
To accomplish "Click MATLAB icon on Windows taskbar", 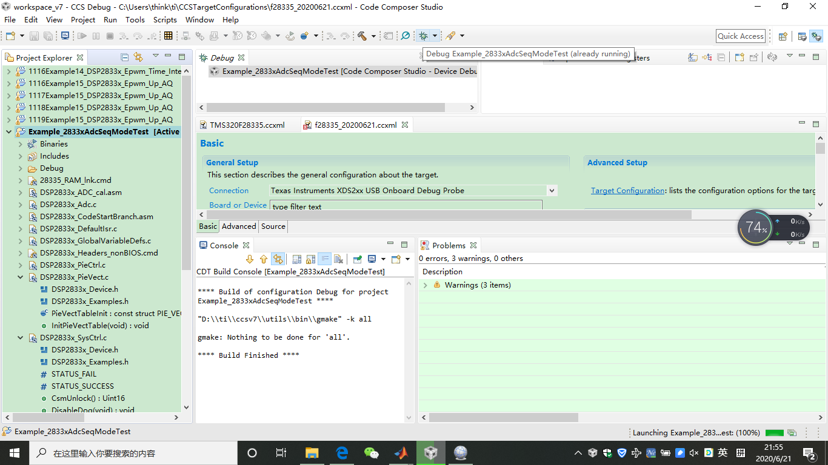I will pos(401,452).
